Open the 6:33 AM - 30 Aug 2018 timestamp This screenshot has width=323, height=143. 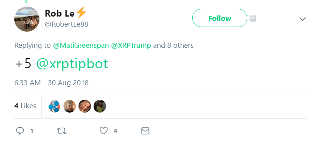[51, 83]
